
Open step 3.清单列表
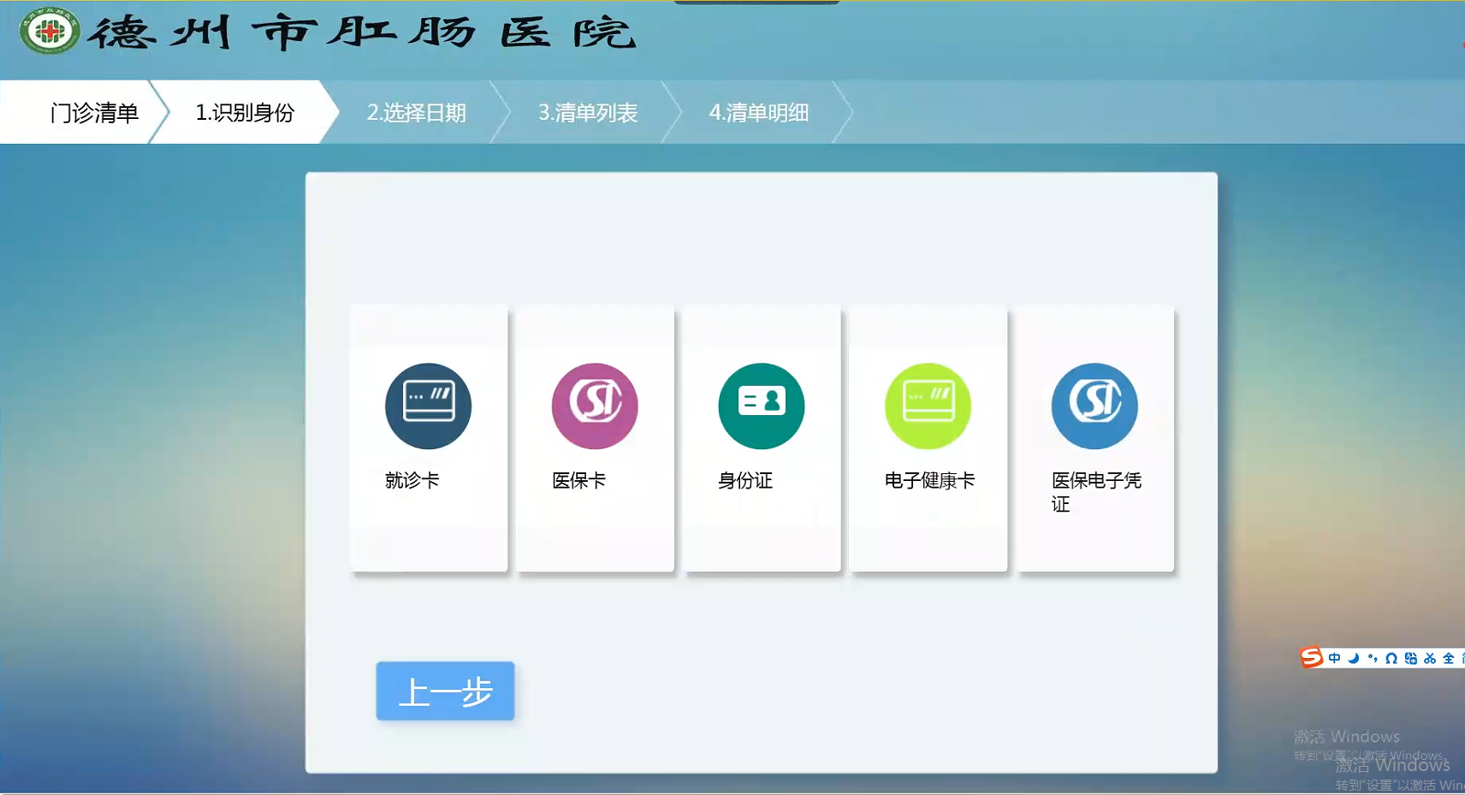(x=588, y=112)
